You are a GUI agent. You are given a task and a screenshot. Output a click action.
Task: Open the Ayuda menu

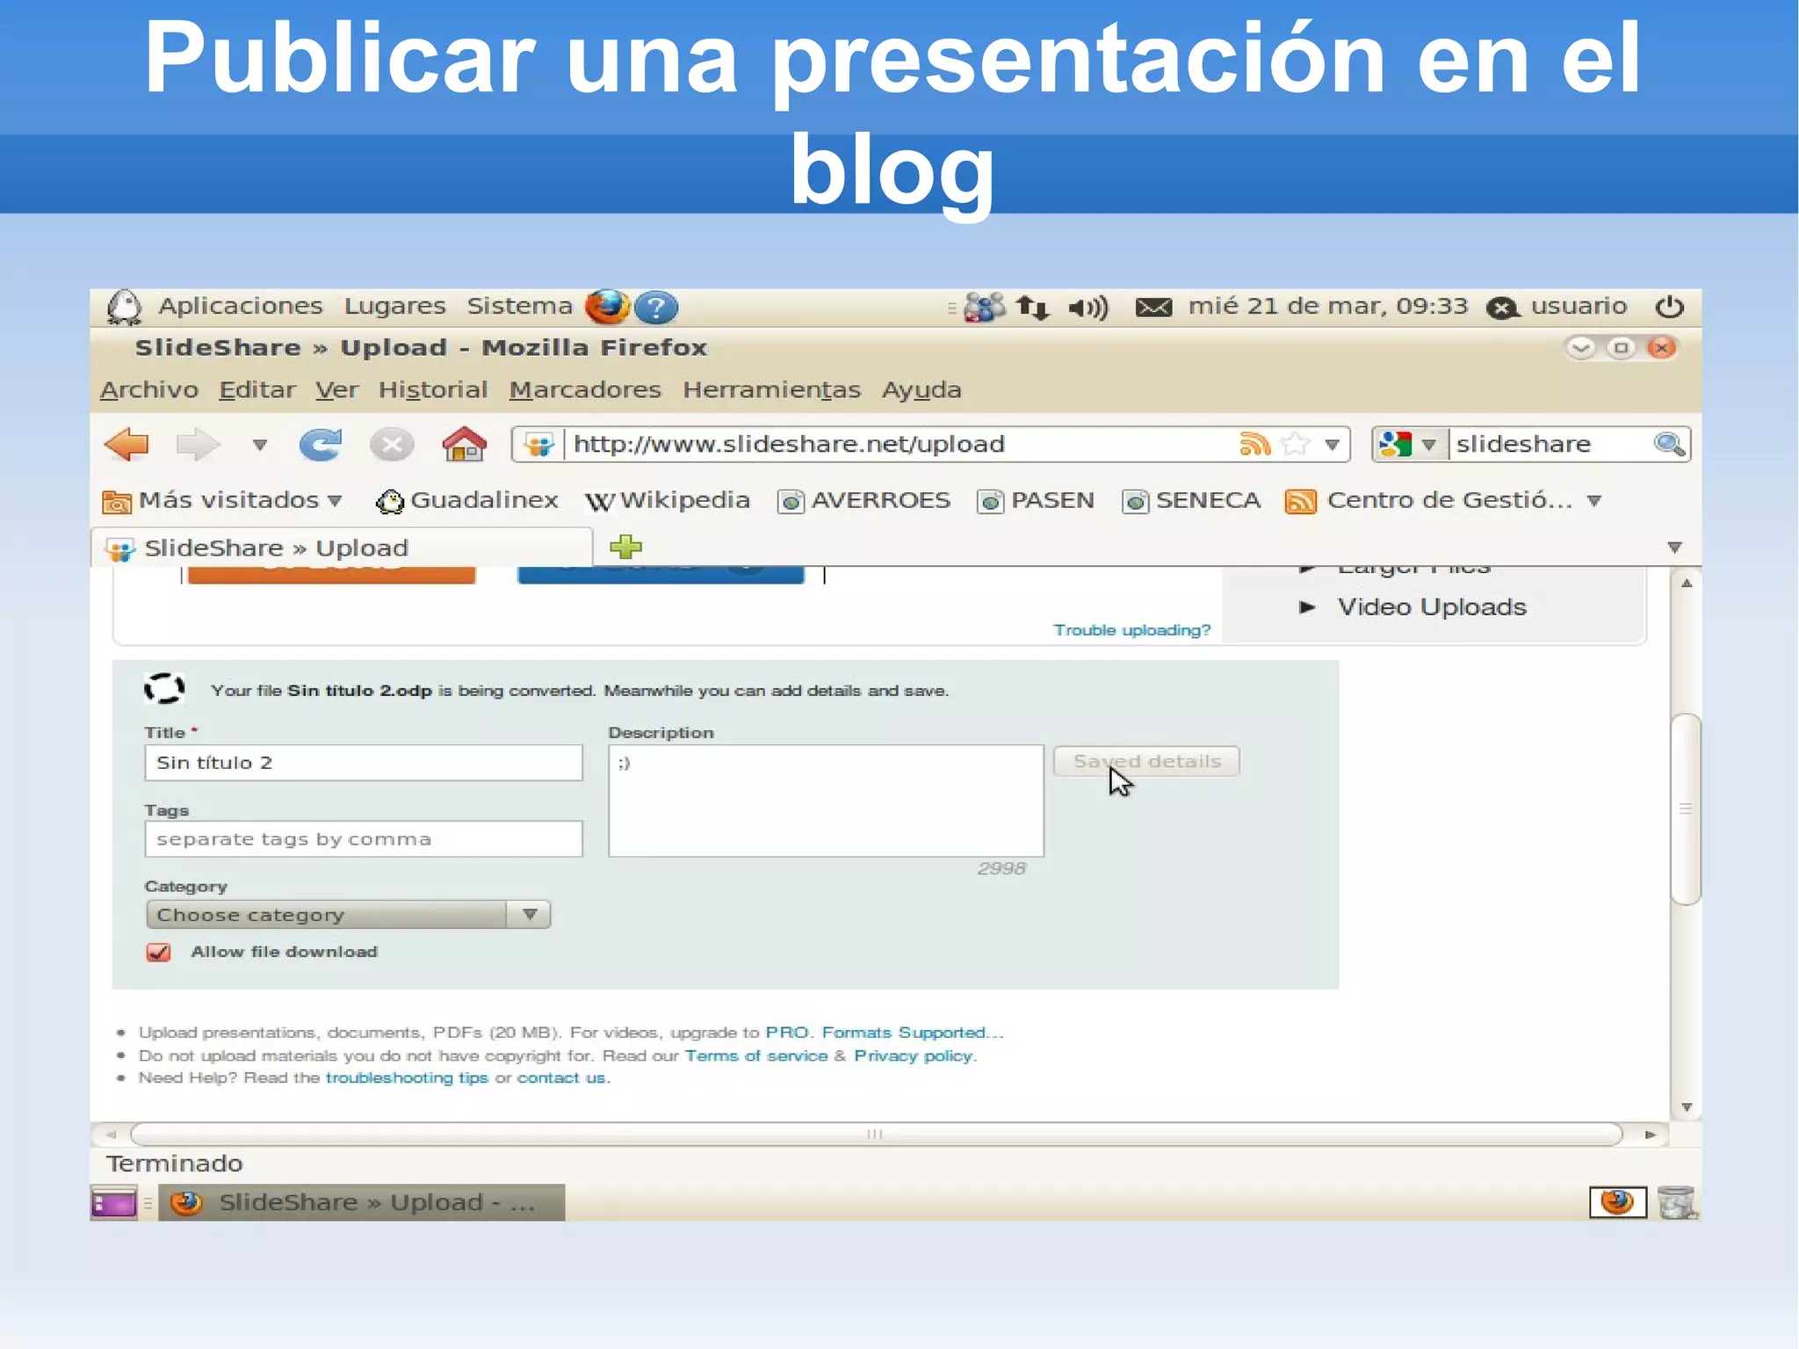pyautogui.click(x=921, y=390)
